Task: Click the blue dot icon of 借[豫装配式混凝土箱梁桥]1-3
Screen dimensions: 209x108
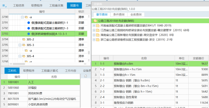Action: pyautogui.click(x=29, y=28)
